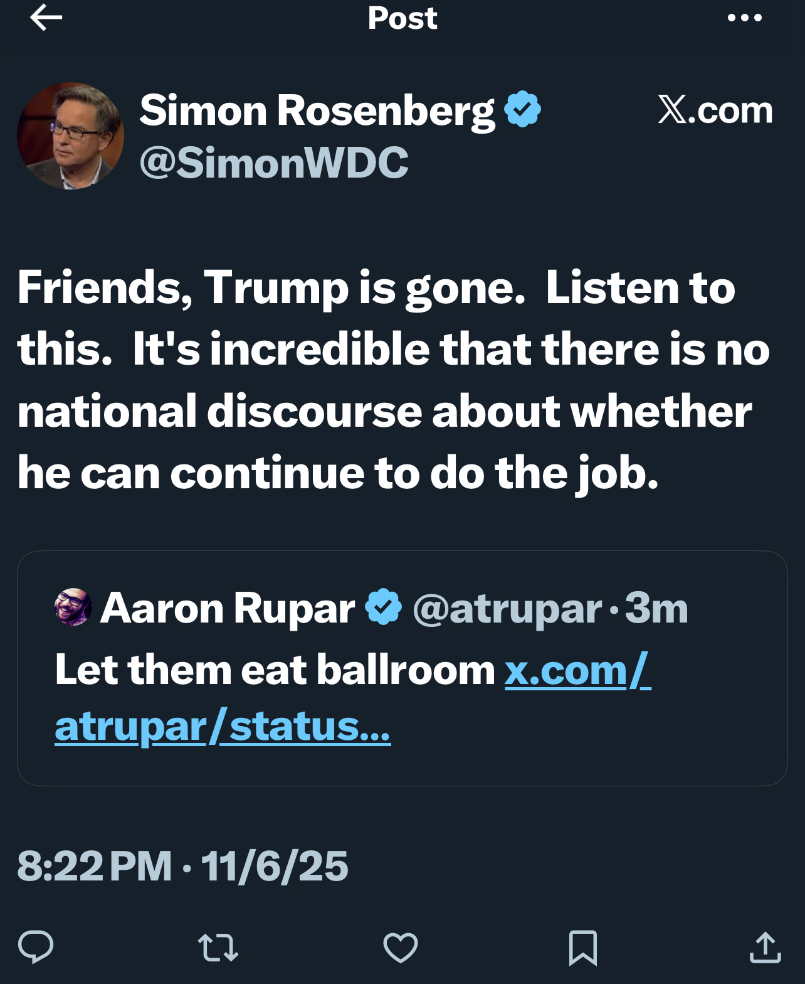Go back using the left arrow
805x984 pixels.
(x=46, y=18)
